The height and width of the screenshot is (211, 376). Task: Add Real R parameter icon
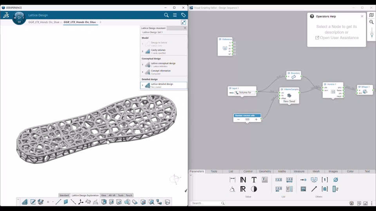point(243,189)
